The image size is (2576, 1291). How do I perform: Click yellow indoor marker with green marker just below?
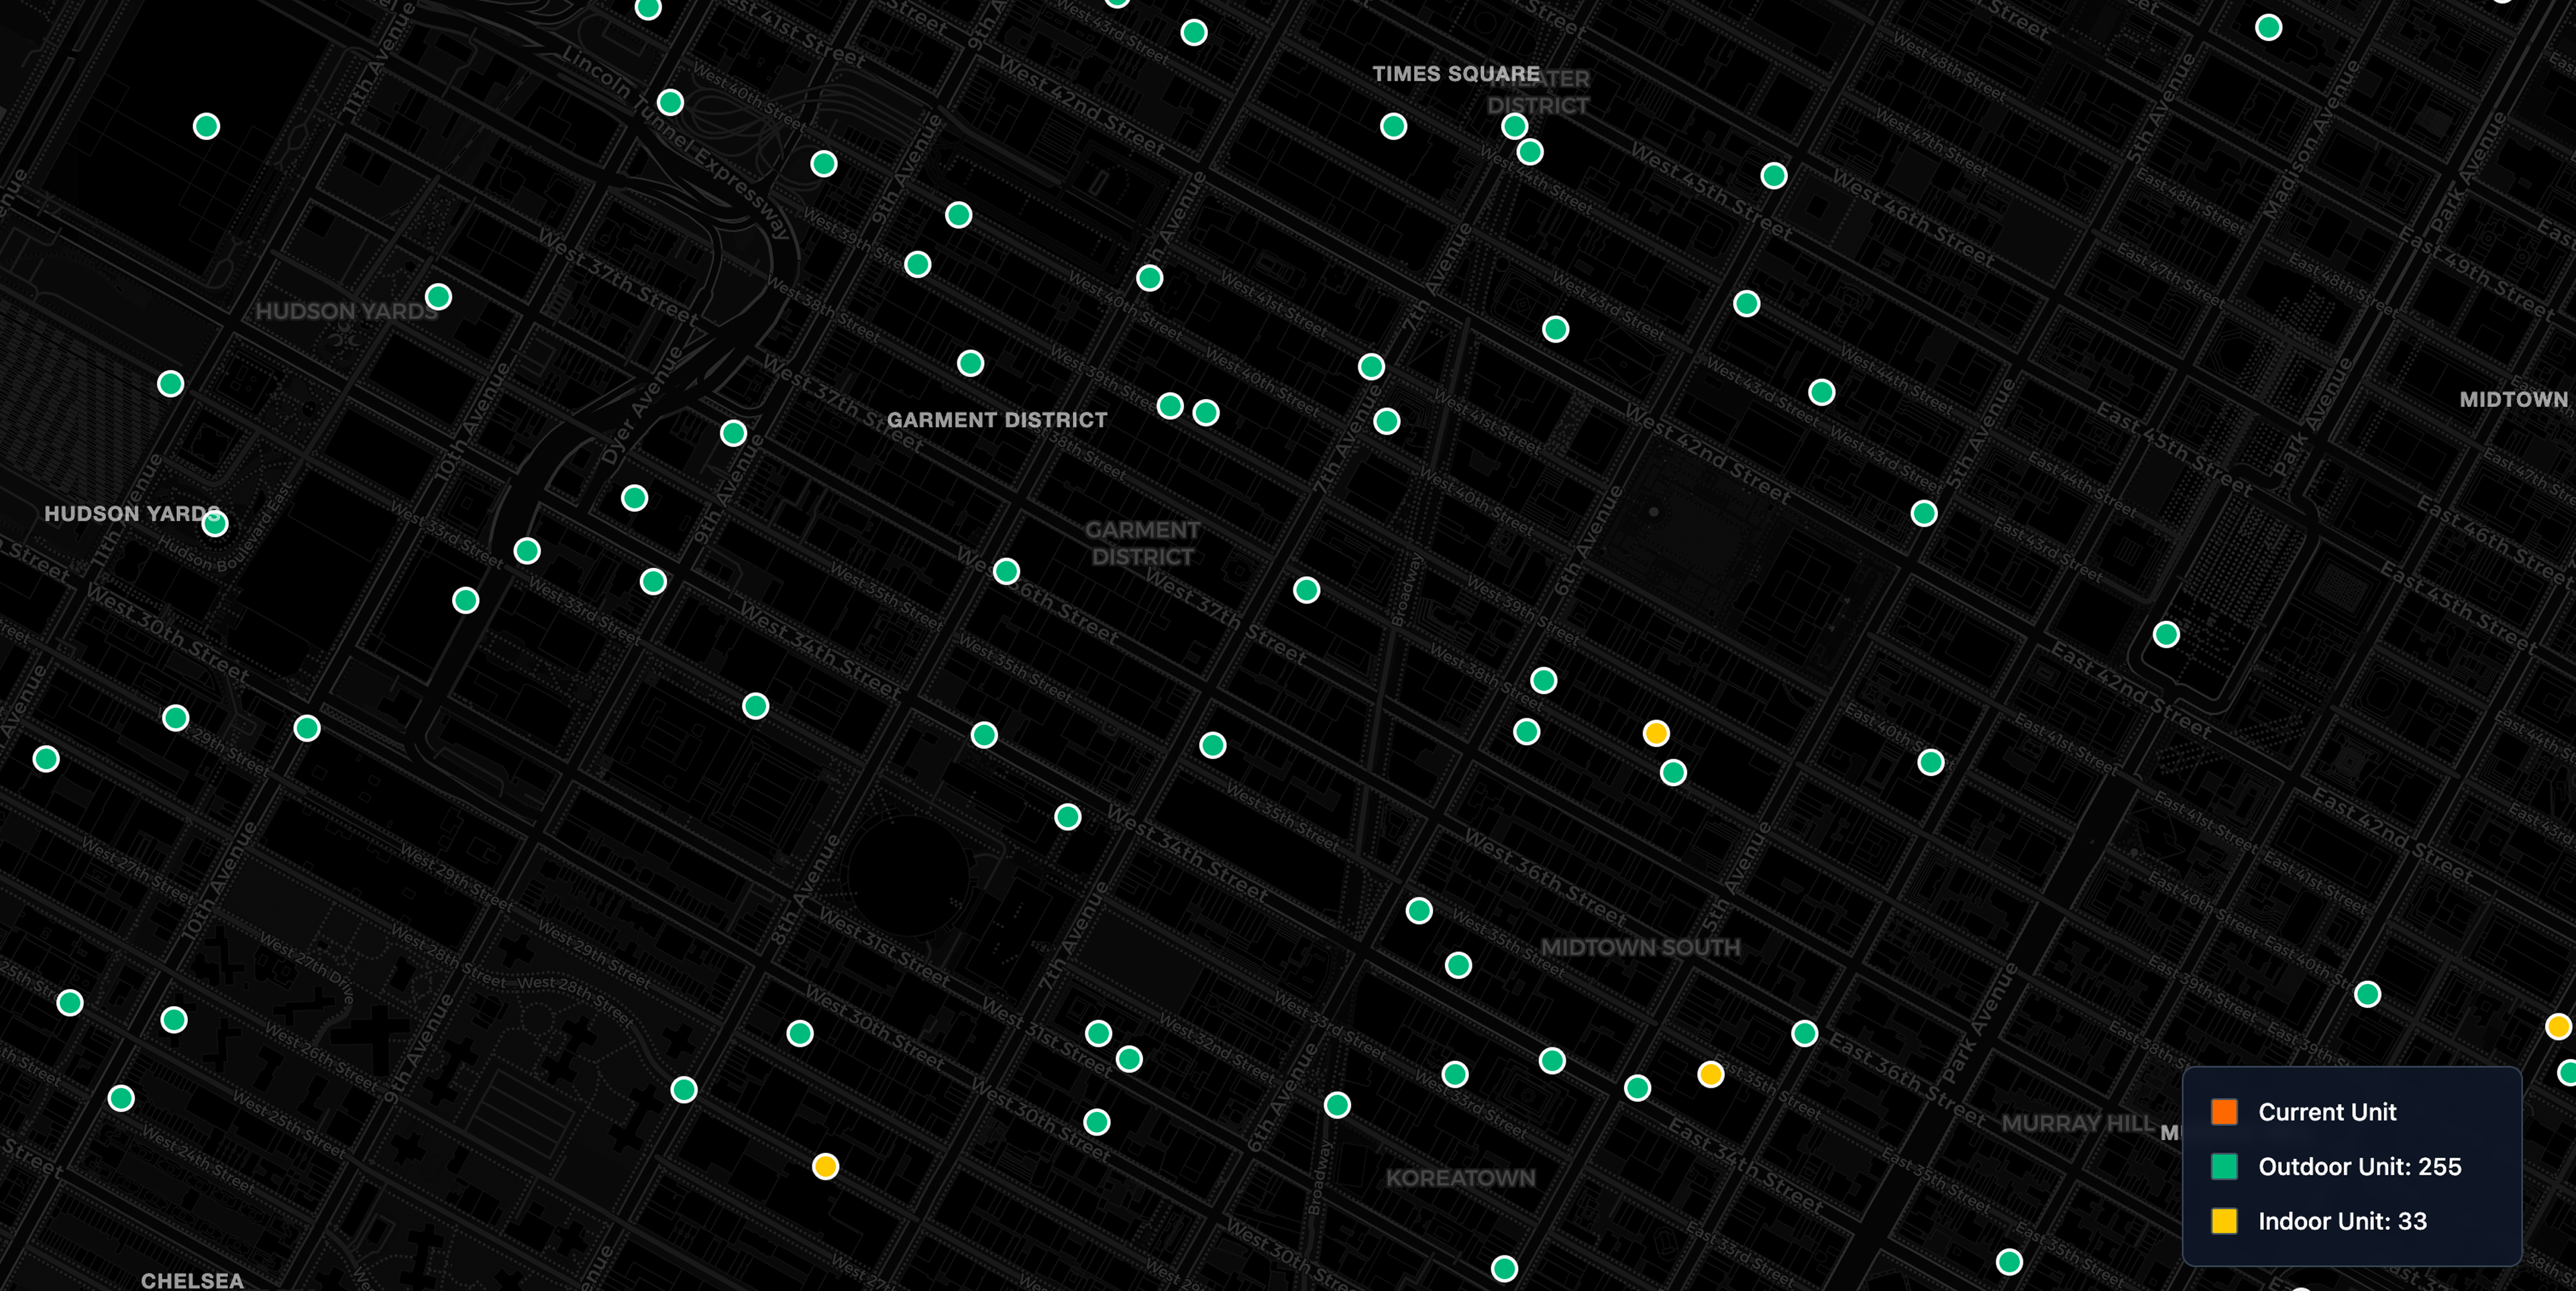1656,734
